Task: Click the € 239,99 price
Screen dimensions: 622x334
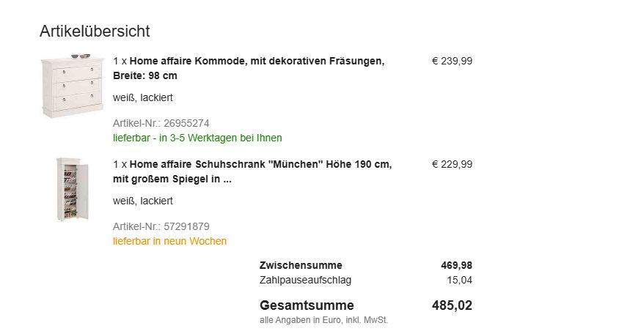Action: click(452, 62)
